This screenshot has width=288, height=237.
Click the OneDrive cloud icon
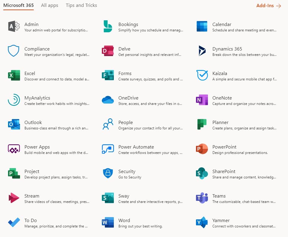(x=108, y=100)
